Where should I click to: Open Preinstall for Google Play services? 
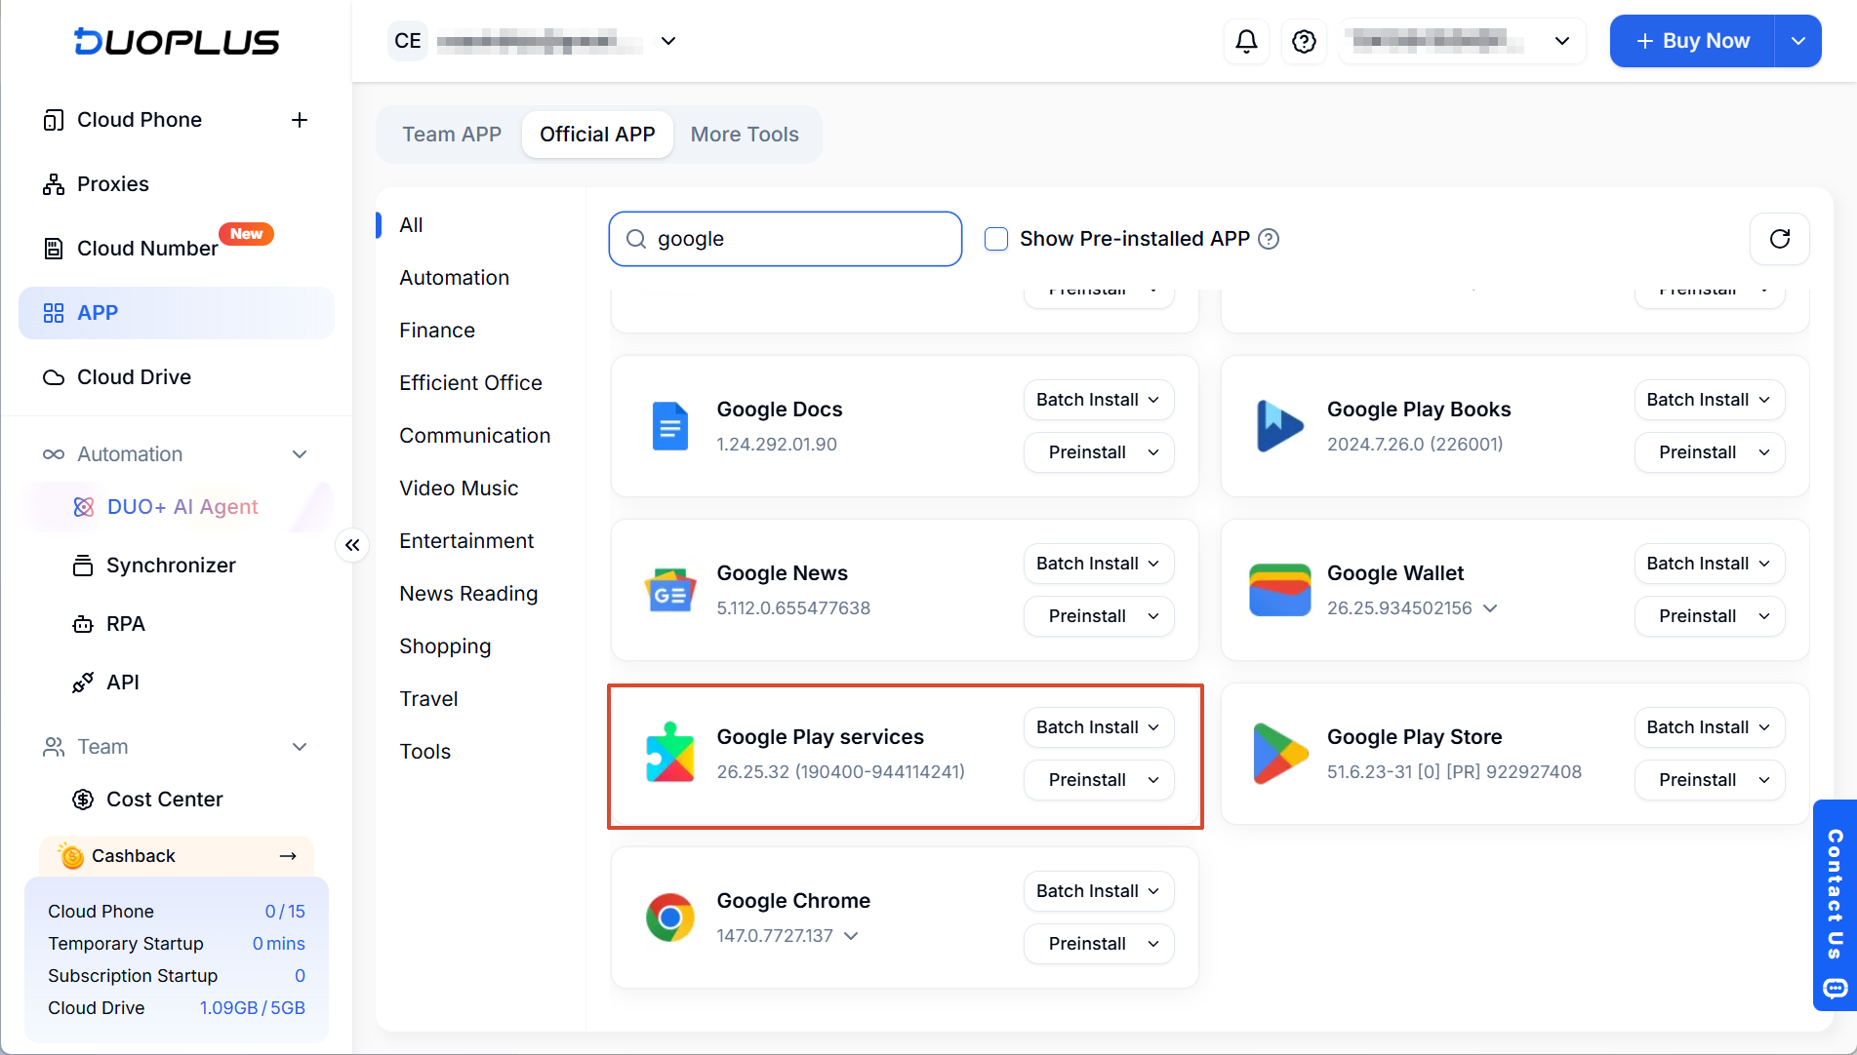(1099, 780)
